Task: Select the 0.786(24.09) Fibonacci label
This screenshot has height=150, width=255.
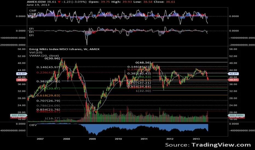Action: point(48,106)
